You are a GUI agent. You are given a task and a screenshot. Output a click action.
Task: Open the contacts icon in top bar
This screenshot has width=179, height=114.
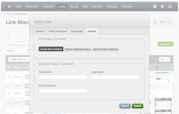click(x=155, y=6)
